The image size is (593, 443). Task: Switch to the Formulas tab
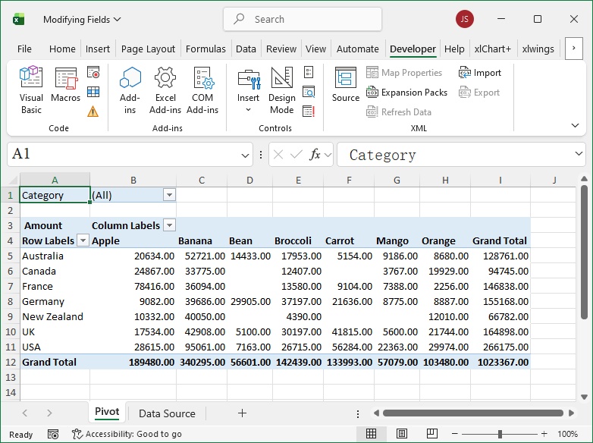click(206, 49)
